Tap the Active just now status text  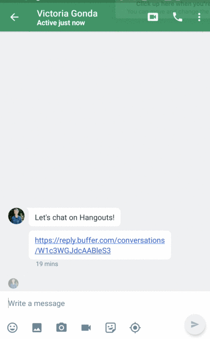pos(61,23)
